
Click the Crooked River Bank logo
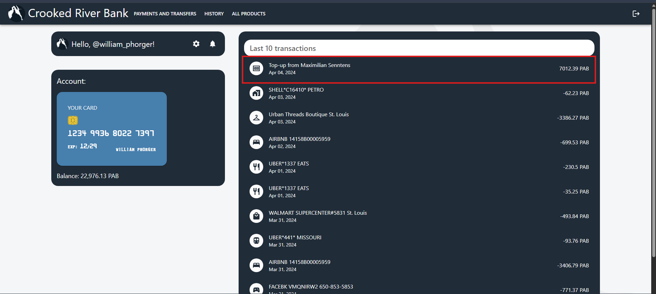click(x=16, y=13)
